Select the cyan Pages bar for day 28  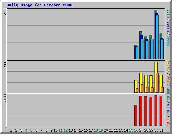click(147, 50)
